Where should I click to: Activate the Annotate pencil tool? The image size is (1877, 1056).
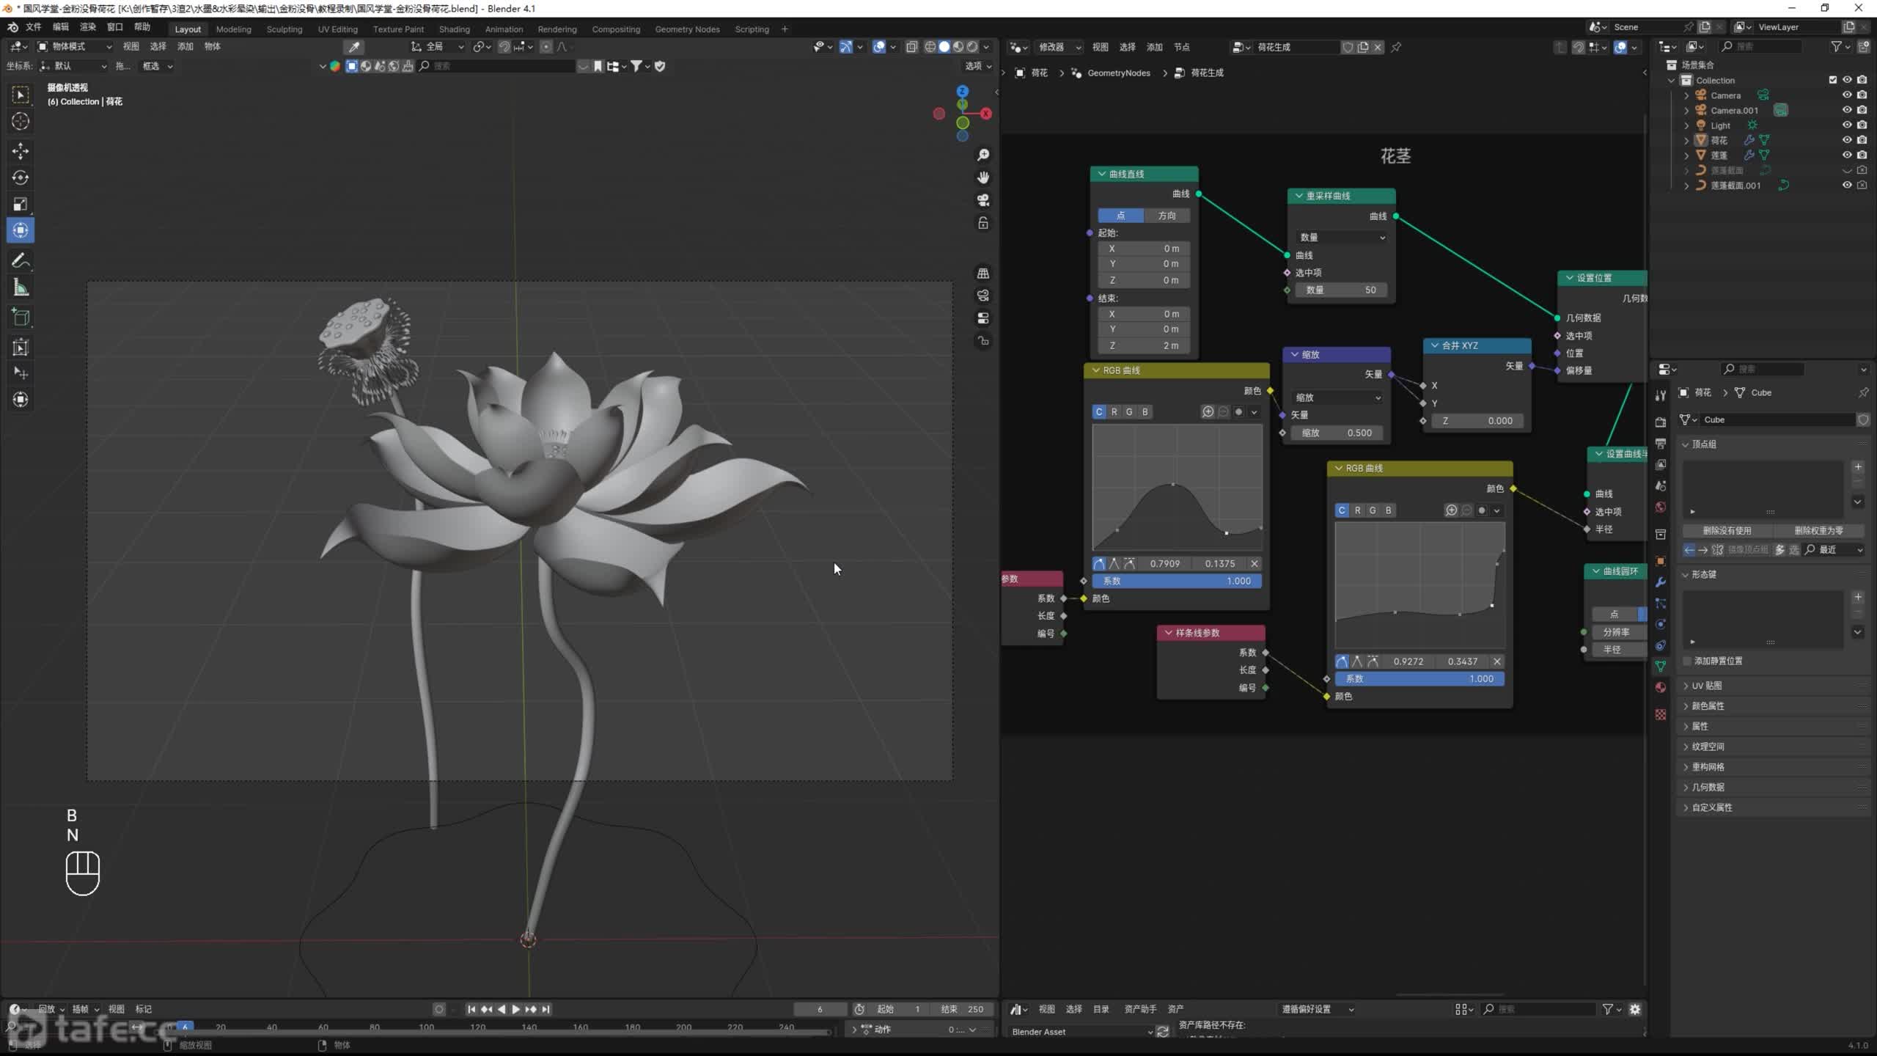pos(21,260)
